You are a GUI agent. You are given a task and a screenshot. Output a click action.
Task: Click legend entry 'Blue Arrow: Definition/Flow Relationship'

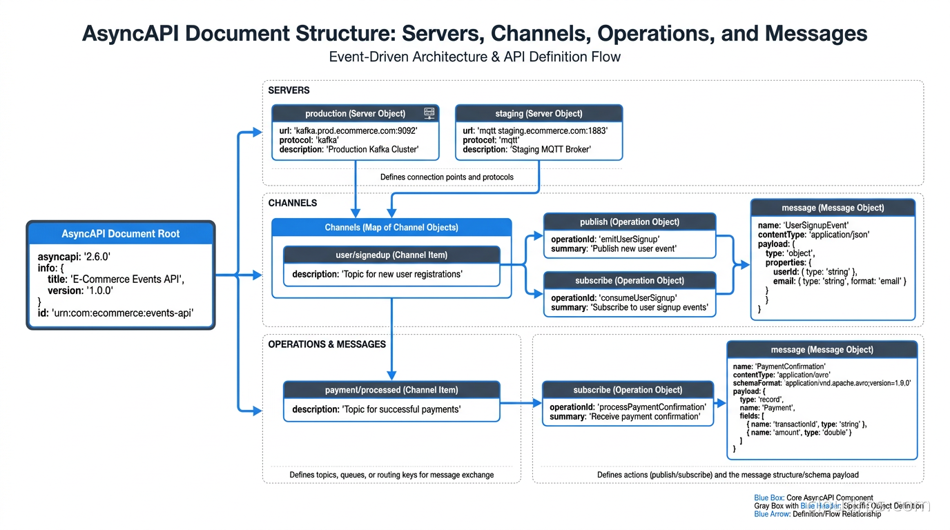click(x=817, y=514)
